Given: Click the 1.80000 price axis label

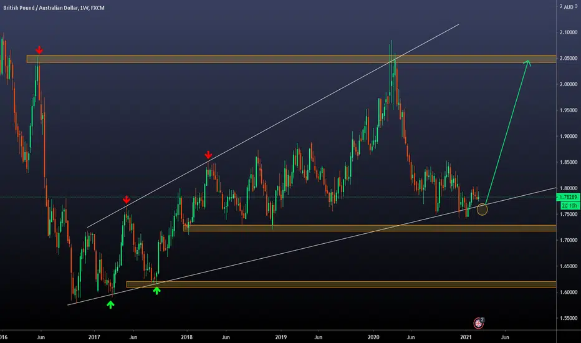Looking at the screenshot, I should [x=569, y=188].
